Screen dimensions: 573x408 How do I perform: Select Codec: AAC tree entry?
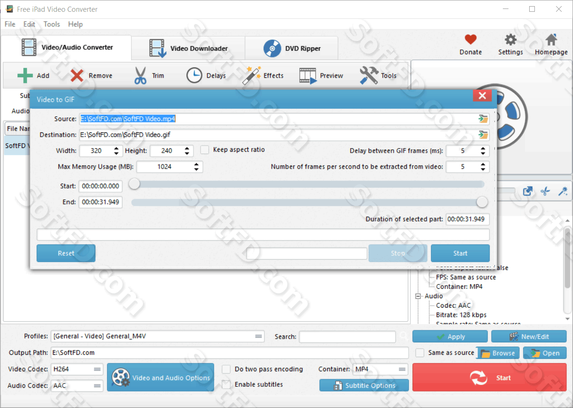click(x=453, y=305)
